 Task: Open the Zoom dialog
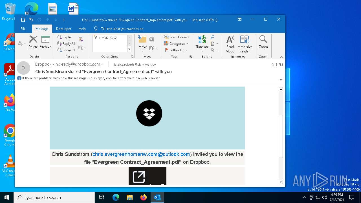tap(263, 42)
